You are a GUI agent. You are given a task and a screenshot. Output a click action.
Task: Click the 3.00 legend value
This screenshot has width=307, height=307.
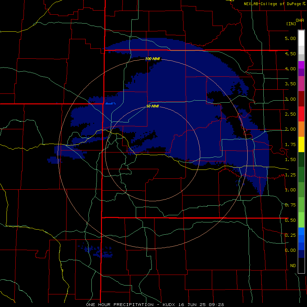[290, 99]
